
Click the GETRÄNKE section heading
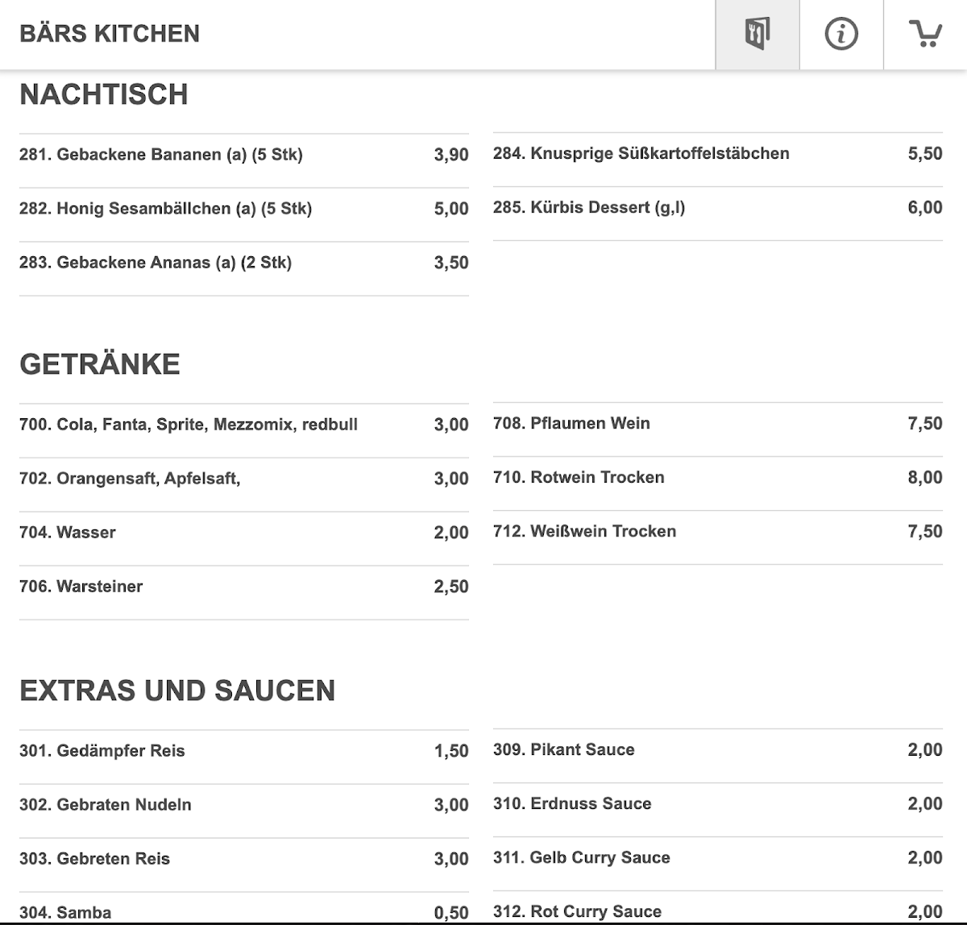click(100, 364)
